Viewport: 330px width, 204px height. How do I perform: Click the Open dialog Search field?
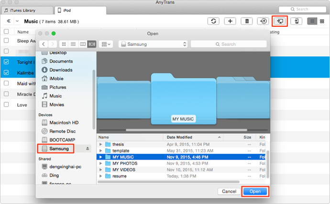[229, 44]
